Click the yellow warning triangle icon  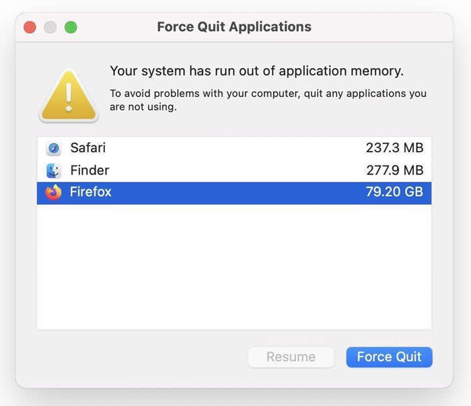tap(69, 95)
